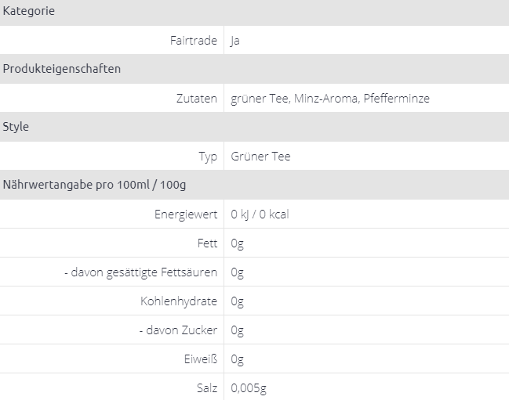Click the 0 kJ / 0 kcal value
This screenshot has width=509, height=400.
click(260, 214)
